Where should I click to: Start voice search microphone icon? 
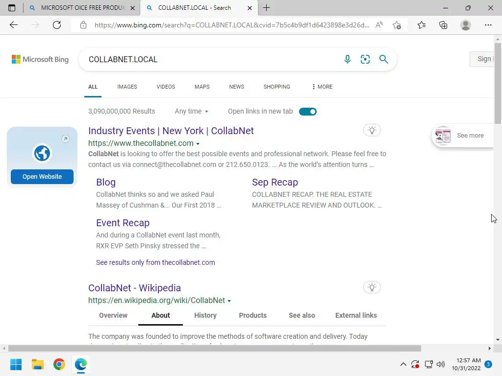coord(348,59)
